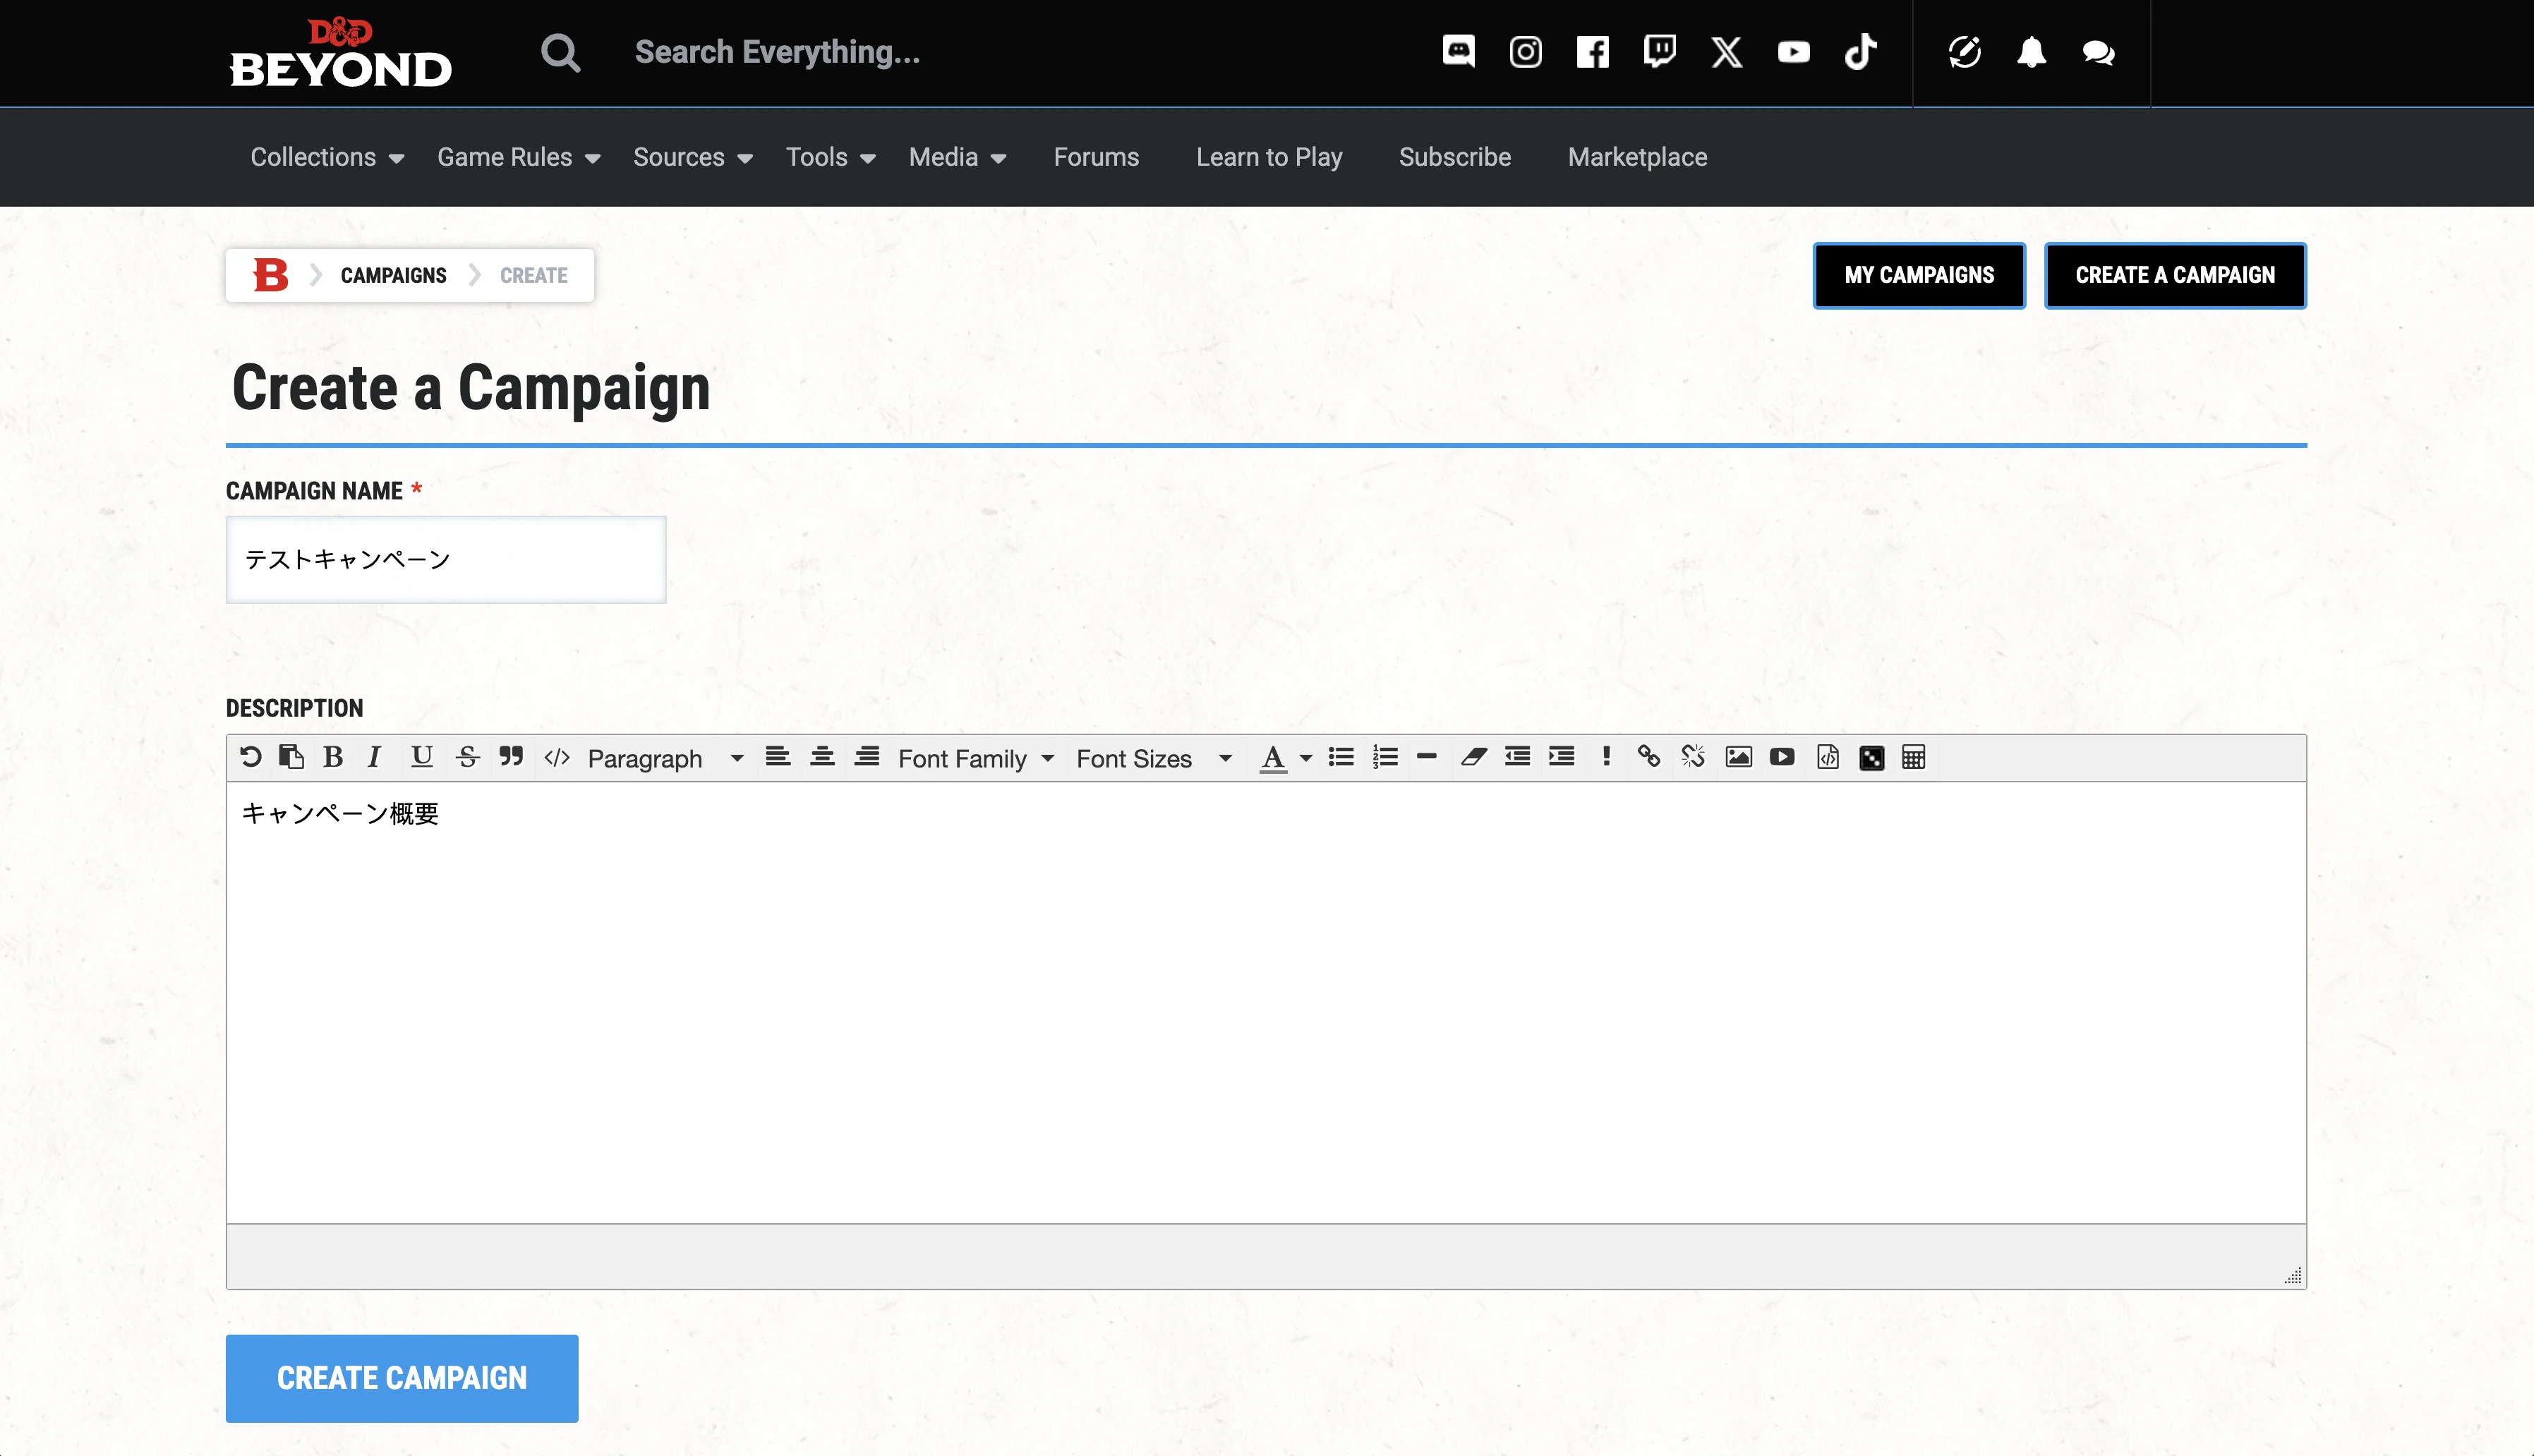The height and width of the screenshot is (1456, 2534).
Task: Open messages chat bubble icon
Action: (2098, 52)
